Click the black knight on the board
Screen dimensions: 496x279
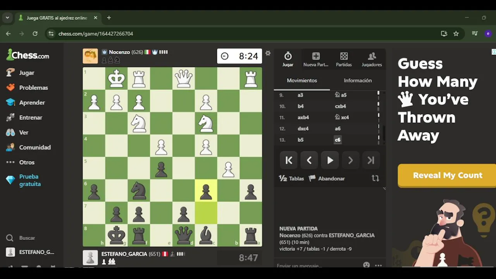[x=139, y=190]
